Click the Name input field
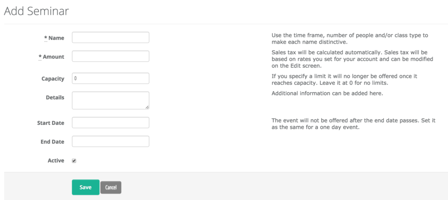This screenshot has height=200, width=448. click(x=110, y=38)
